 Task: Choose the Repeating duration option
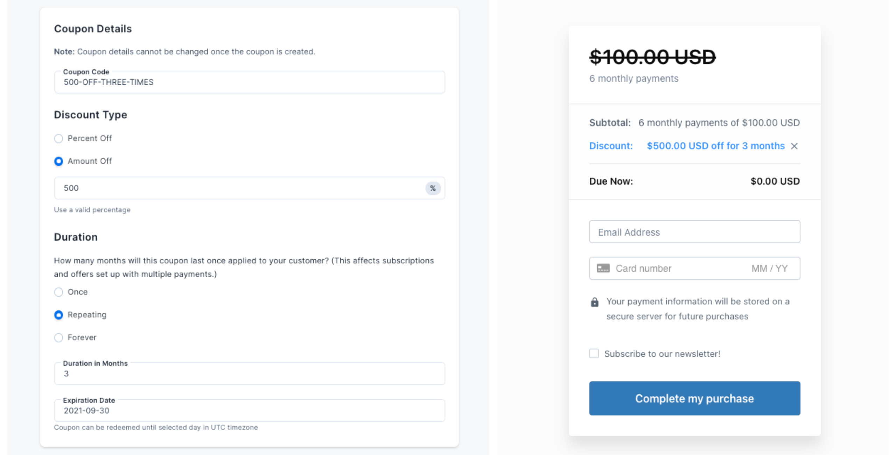(58, 315)
